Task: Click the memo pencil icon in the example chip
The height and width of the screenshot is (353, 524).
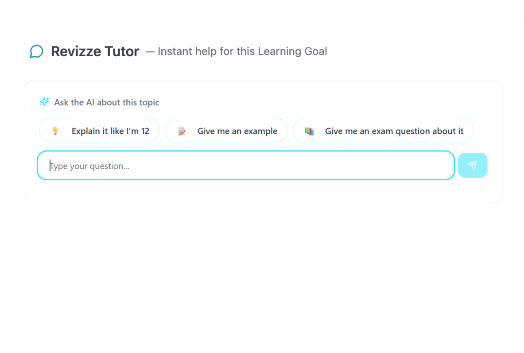Action: pyautogui.click(x=182, y=131)
